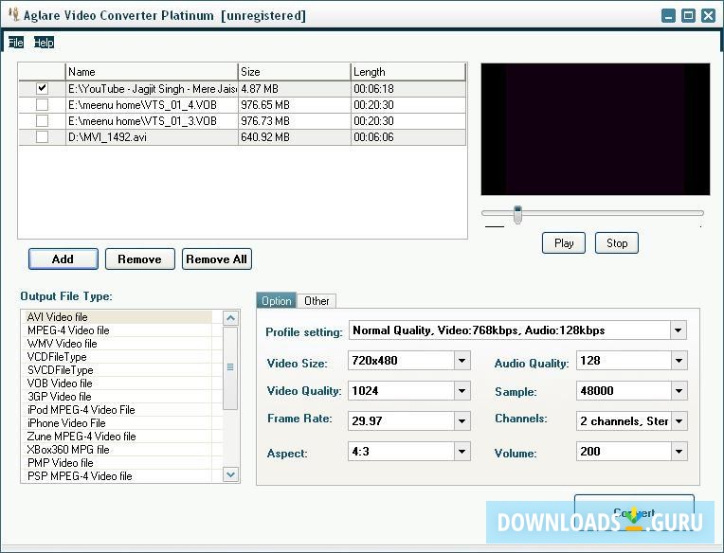
Task: Expand the Channels dropdown
Action: point(679,421)
